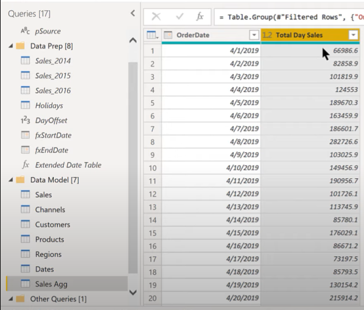Click the OrderDate cell 4/20/2019
The image size is (364, 310).
click(211, 298)
